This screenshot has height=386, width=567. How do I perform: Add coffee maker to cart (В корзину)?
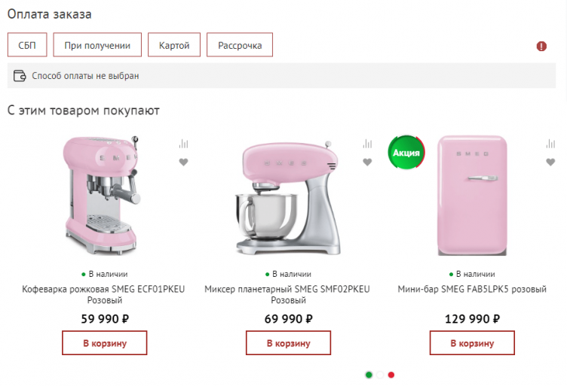click(104, 343)
